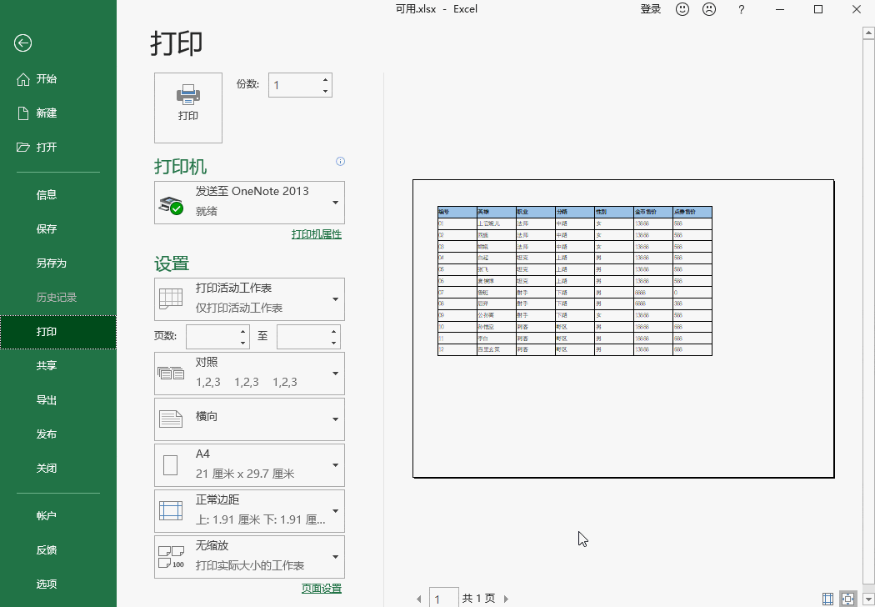Image resolution: width=875 pixels, height=607 pixels.
Task: Go to next preview page arrow
Action: [x=506, y=599]
